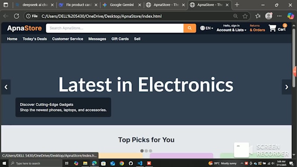Open Home in site navigation
Screen dimensions: 297x167
12,39
